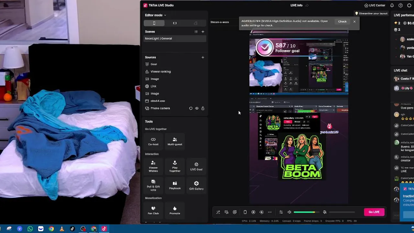
Task: Open the Fan Club tool
Action: 153,210
